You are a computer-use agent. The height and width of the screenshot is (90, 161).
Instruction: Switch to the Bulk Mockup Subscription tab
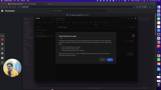pyautogui.click(x=16, y=4)
